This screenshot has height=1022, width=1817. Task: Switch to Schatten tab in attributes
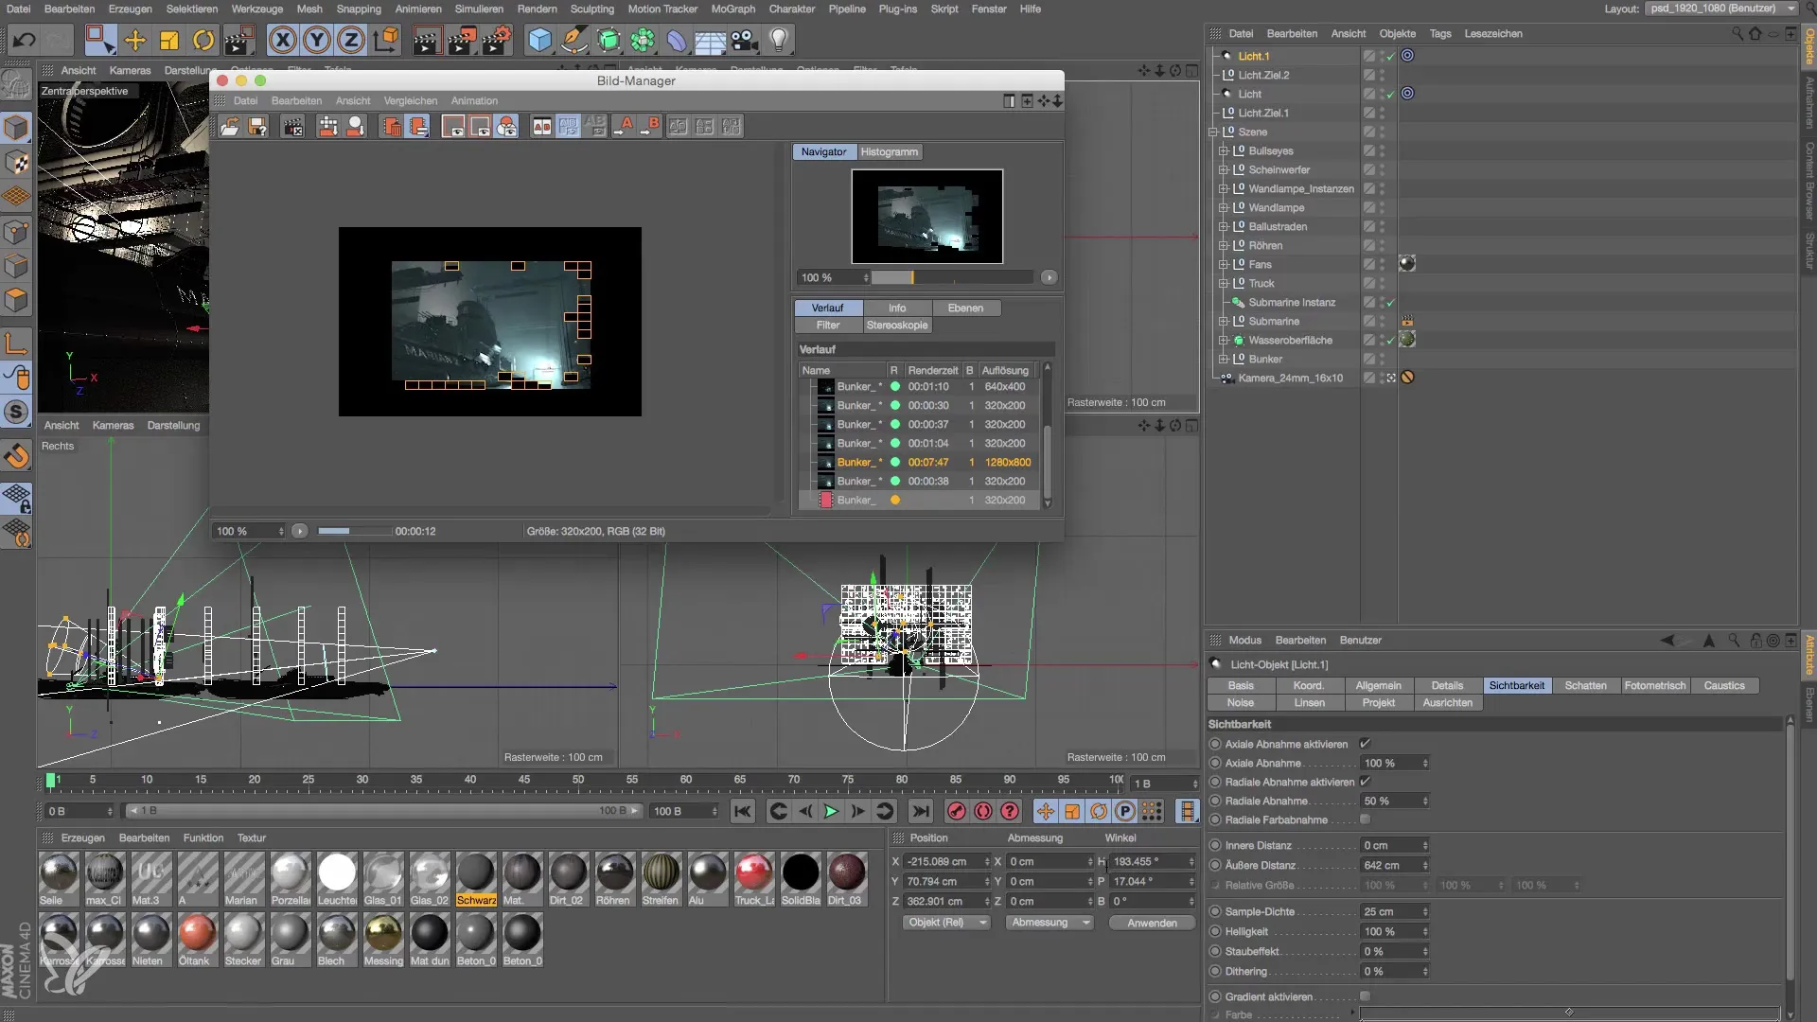pyautogui.click(x=1585, y=685)
